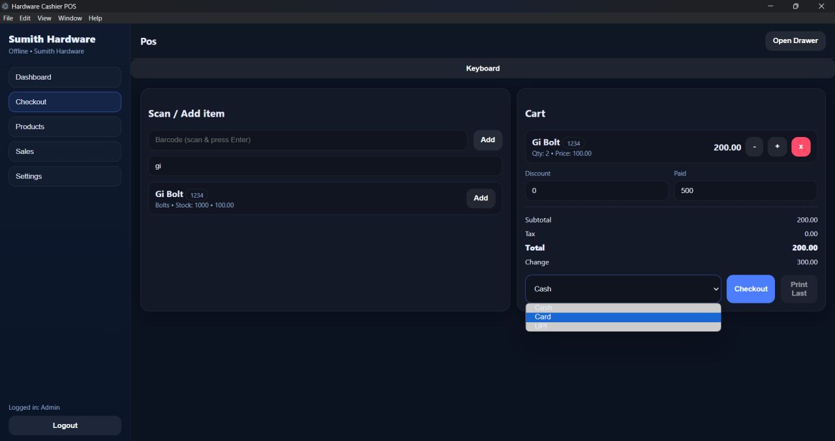Screen dimensions: 835x441
Task: Click Add next to Barcode field
Action: point(488,140)
